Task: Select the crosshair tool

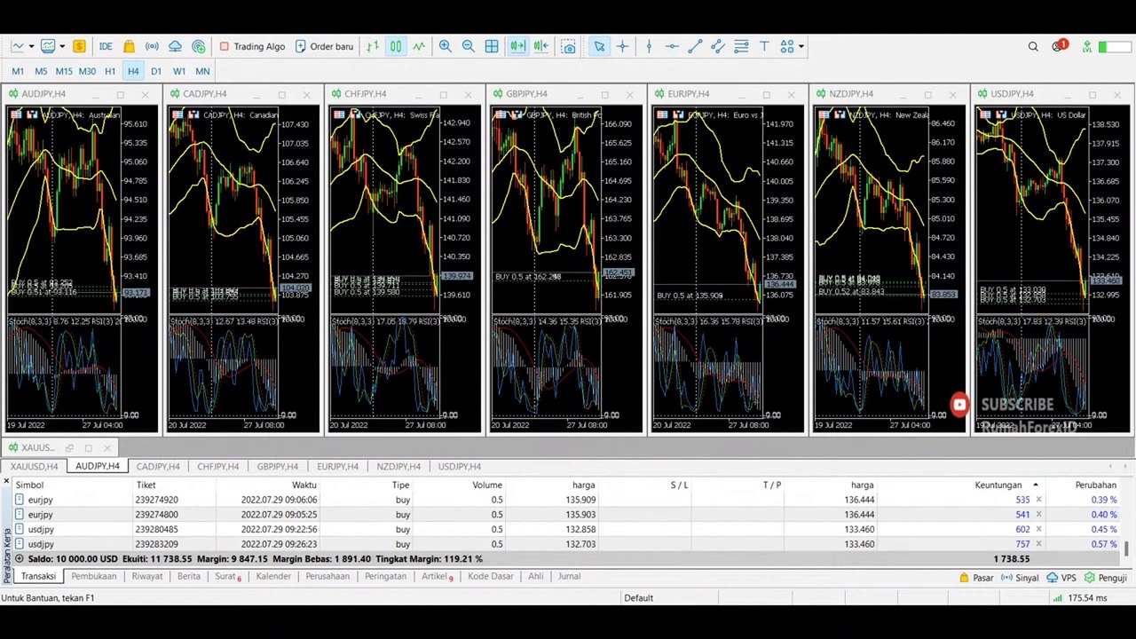Action: coord(622,46)
